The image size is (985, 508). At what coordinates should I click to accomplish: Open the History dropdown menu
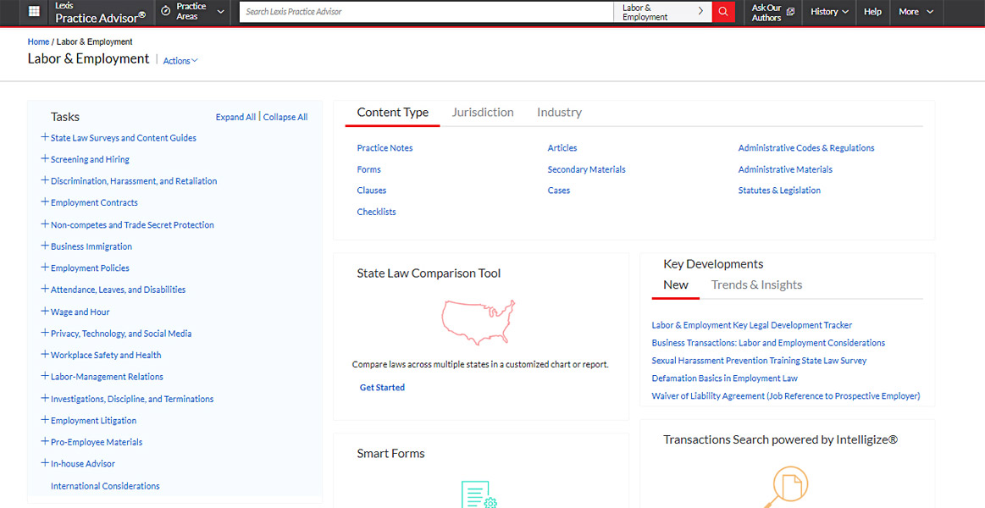tap(829, 12)
